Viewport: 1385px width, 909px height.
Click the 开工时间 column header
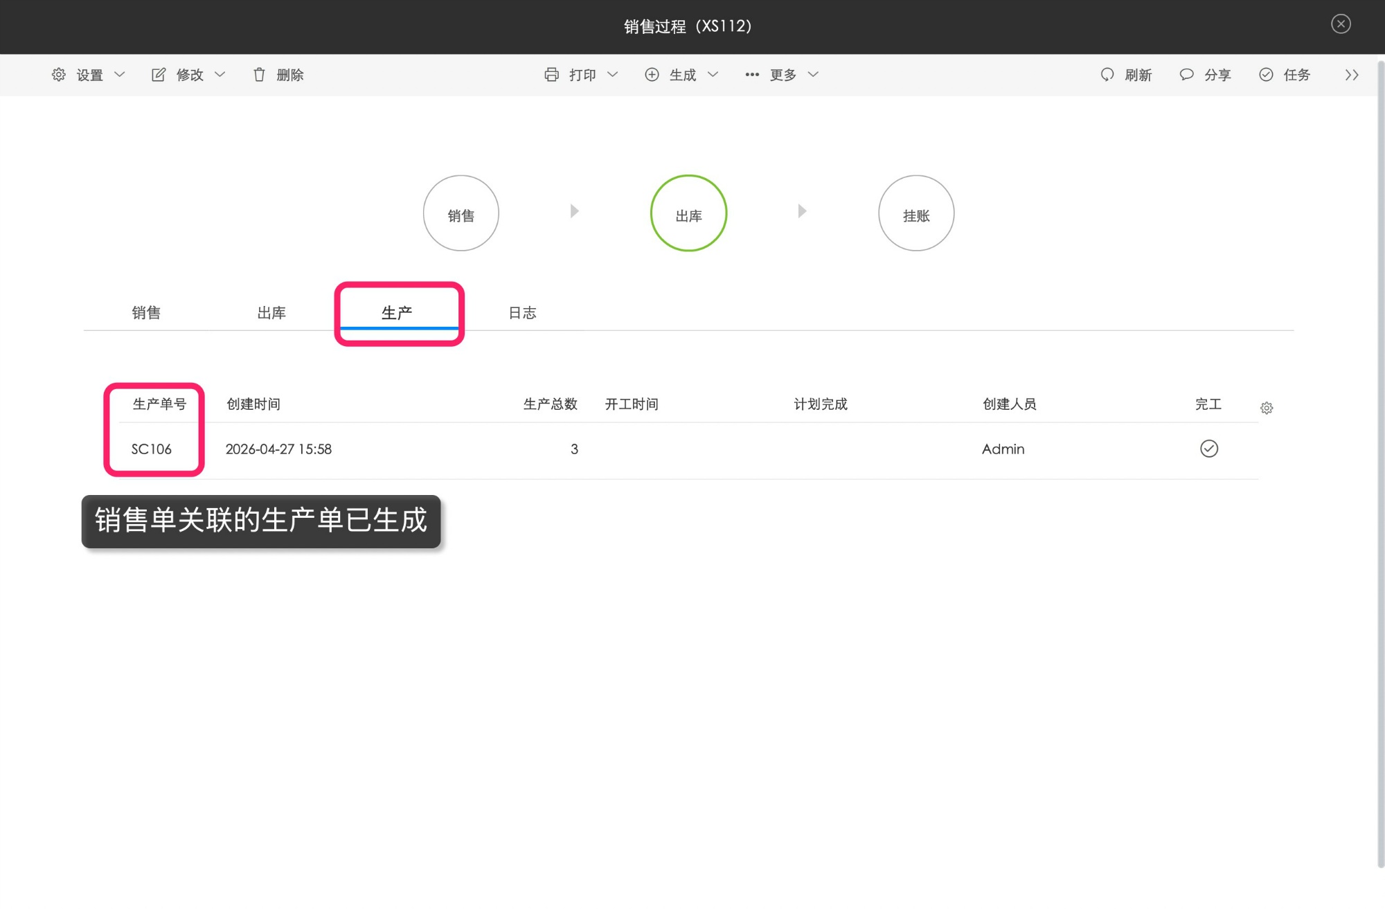pos(632,404)
